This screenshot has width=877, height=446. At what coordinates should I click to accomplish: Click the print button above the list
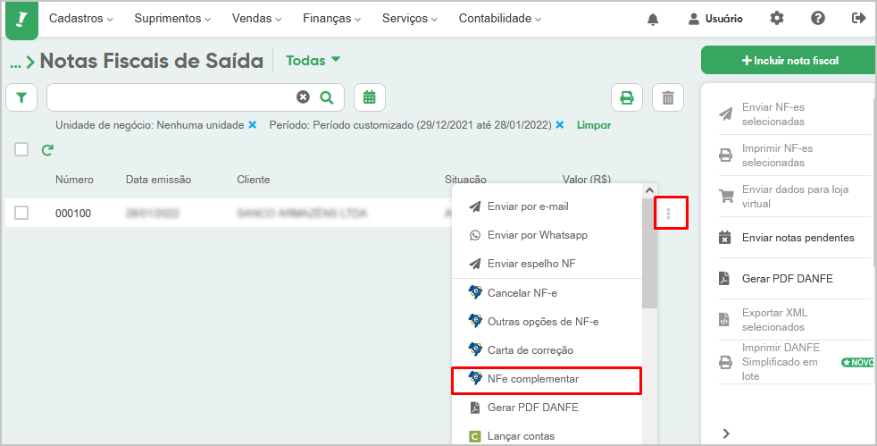[x=627, y=98]
